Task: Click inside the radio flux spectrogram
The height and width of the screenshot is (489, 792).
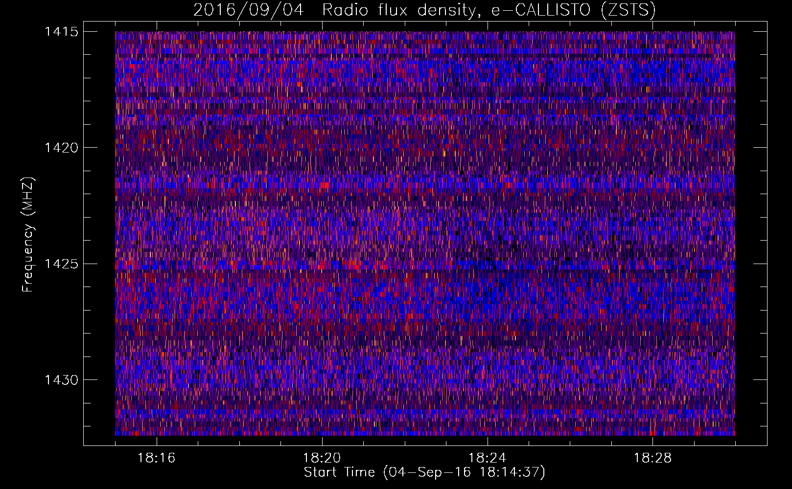Action: pos(425,233)
